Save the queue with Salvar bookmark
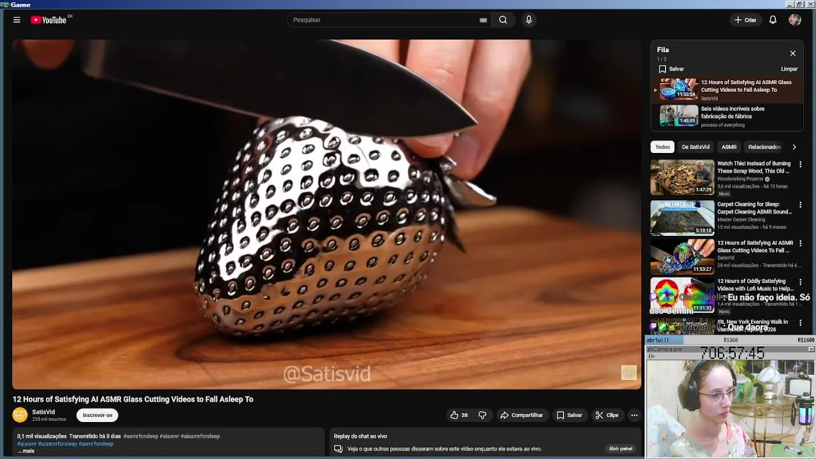 tap(671, 69)
